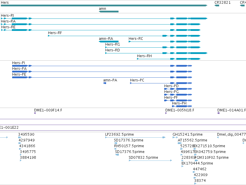
Task: Click the EK170444.5prime EST
Action: click(182, 166)
